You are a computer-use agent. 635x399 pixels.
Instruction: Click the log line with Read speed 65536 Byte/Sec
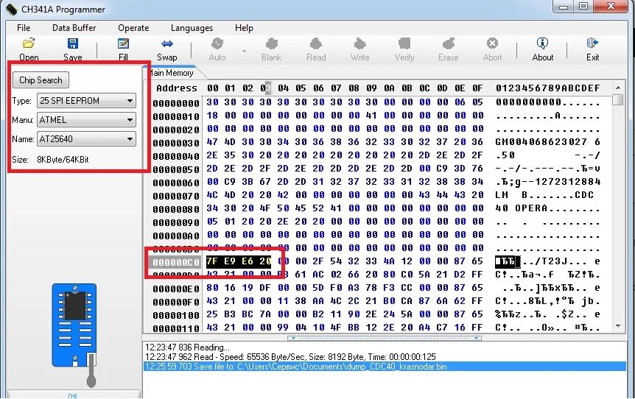[290, 357]
